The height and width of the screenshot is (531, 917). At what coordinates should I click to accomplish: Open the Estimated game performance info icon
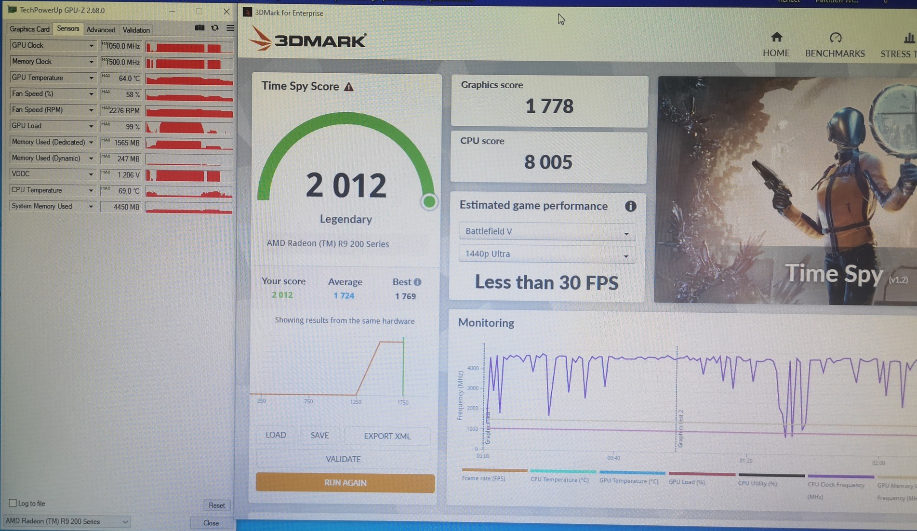click(x=630, y=206)
